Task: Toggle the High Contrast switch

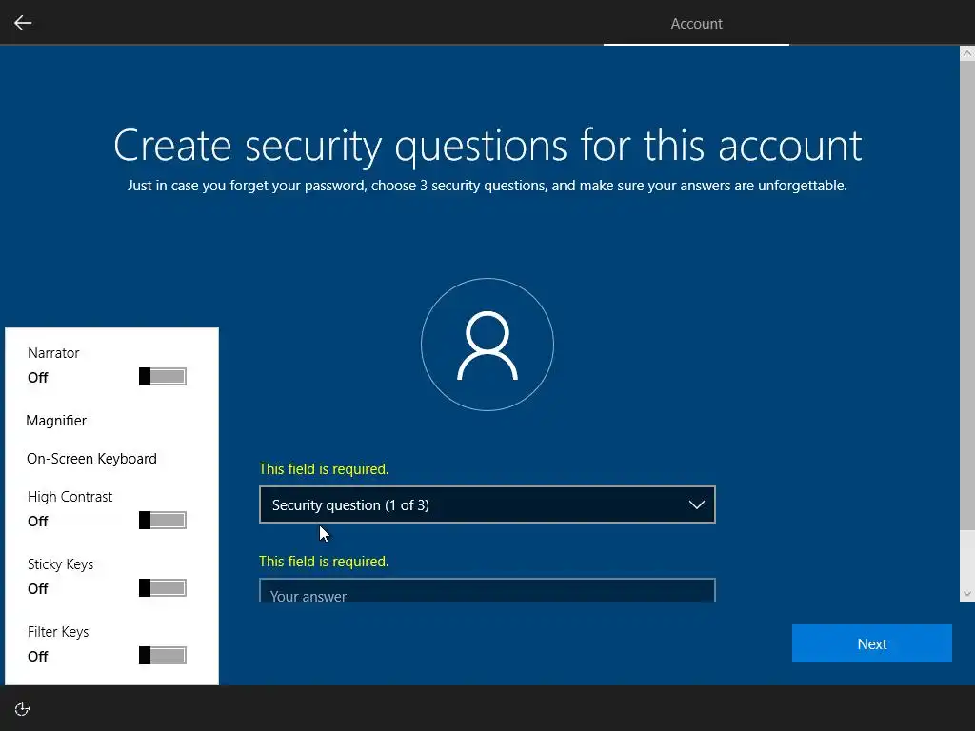Action: 162,521
